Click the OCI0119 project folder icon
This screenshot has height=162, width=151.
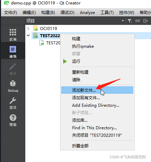tap(35, 28)
